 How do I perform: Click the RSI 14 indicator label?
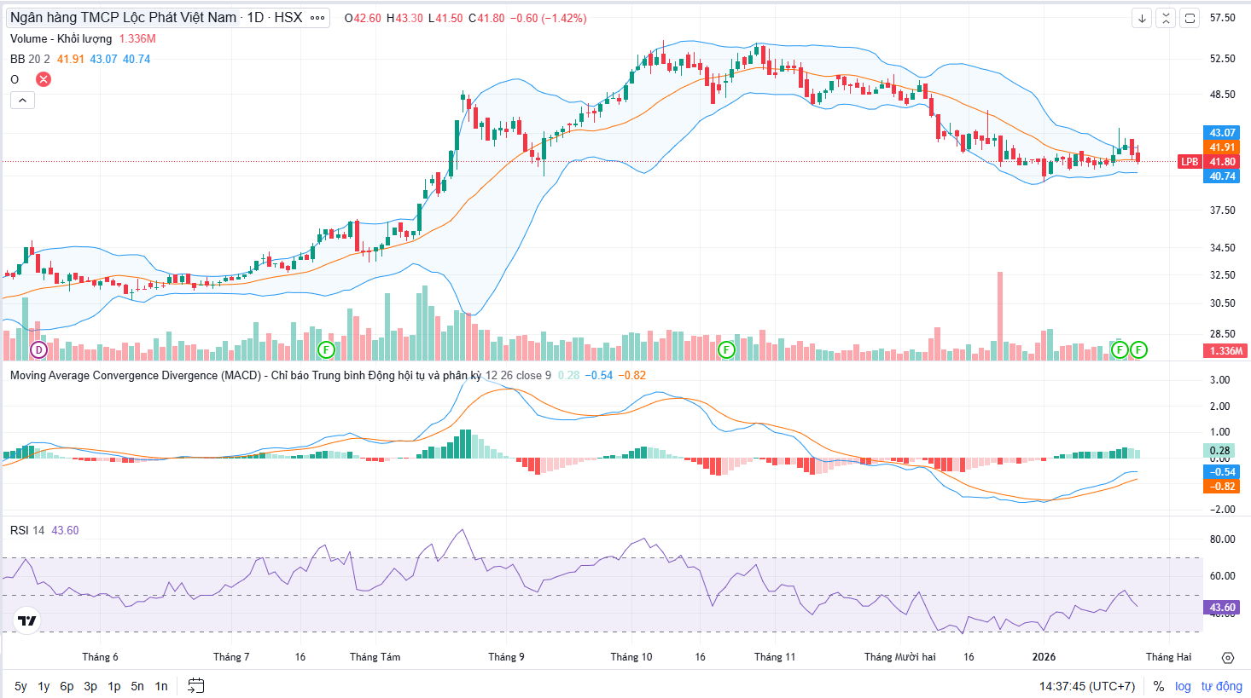27,530
